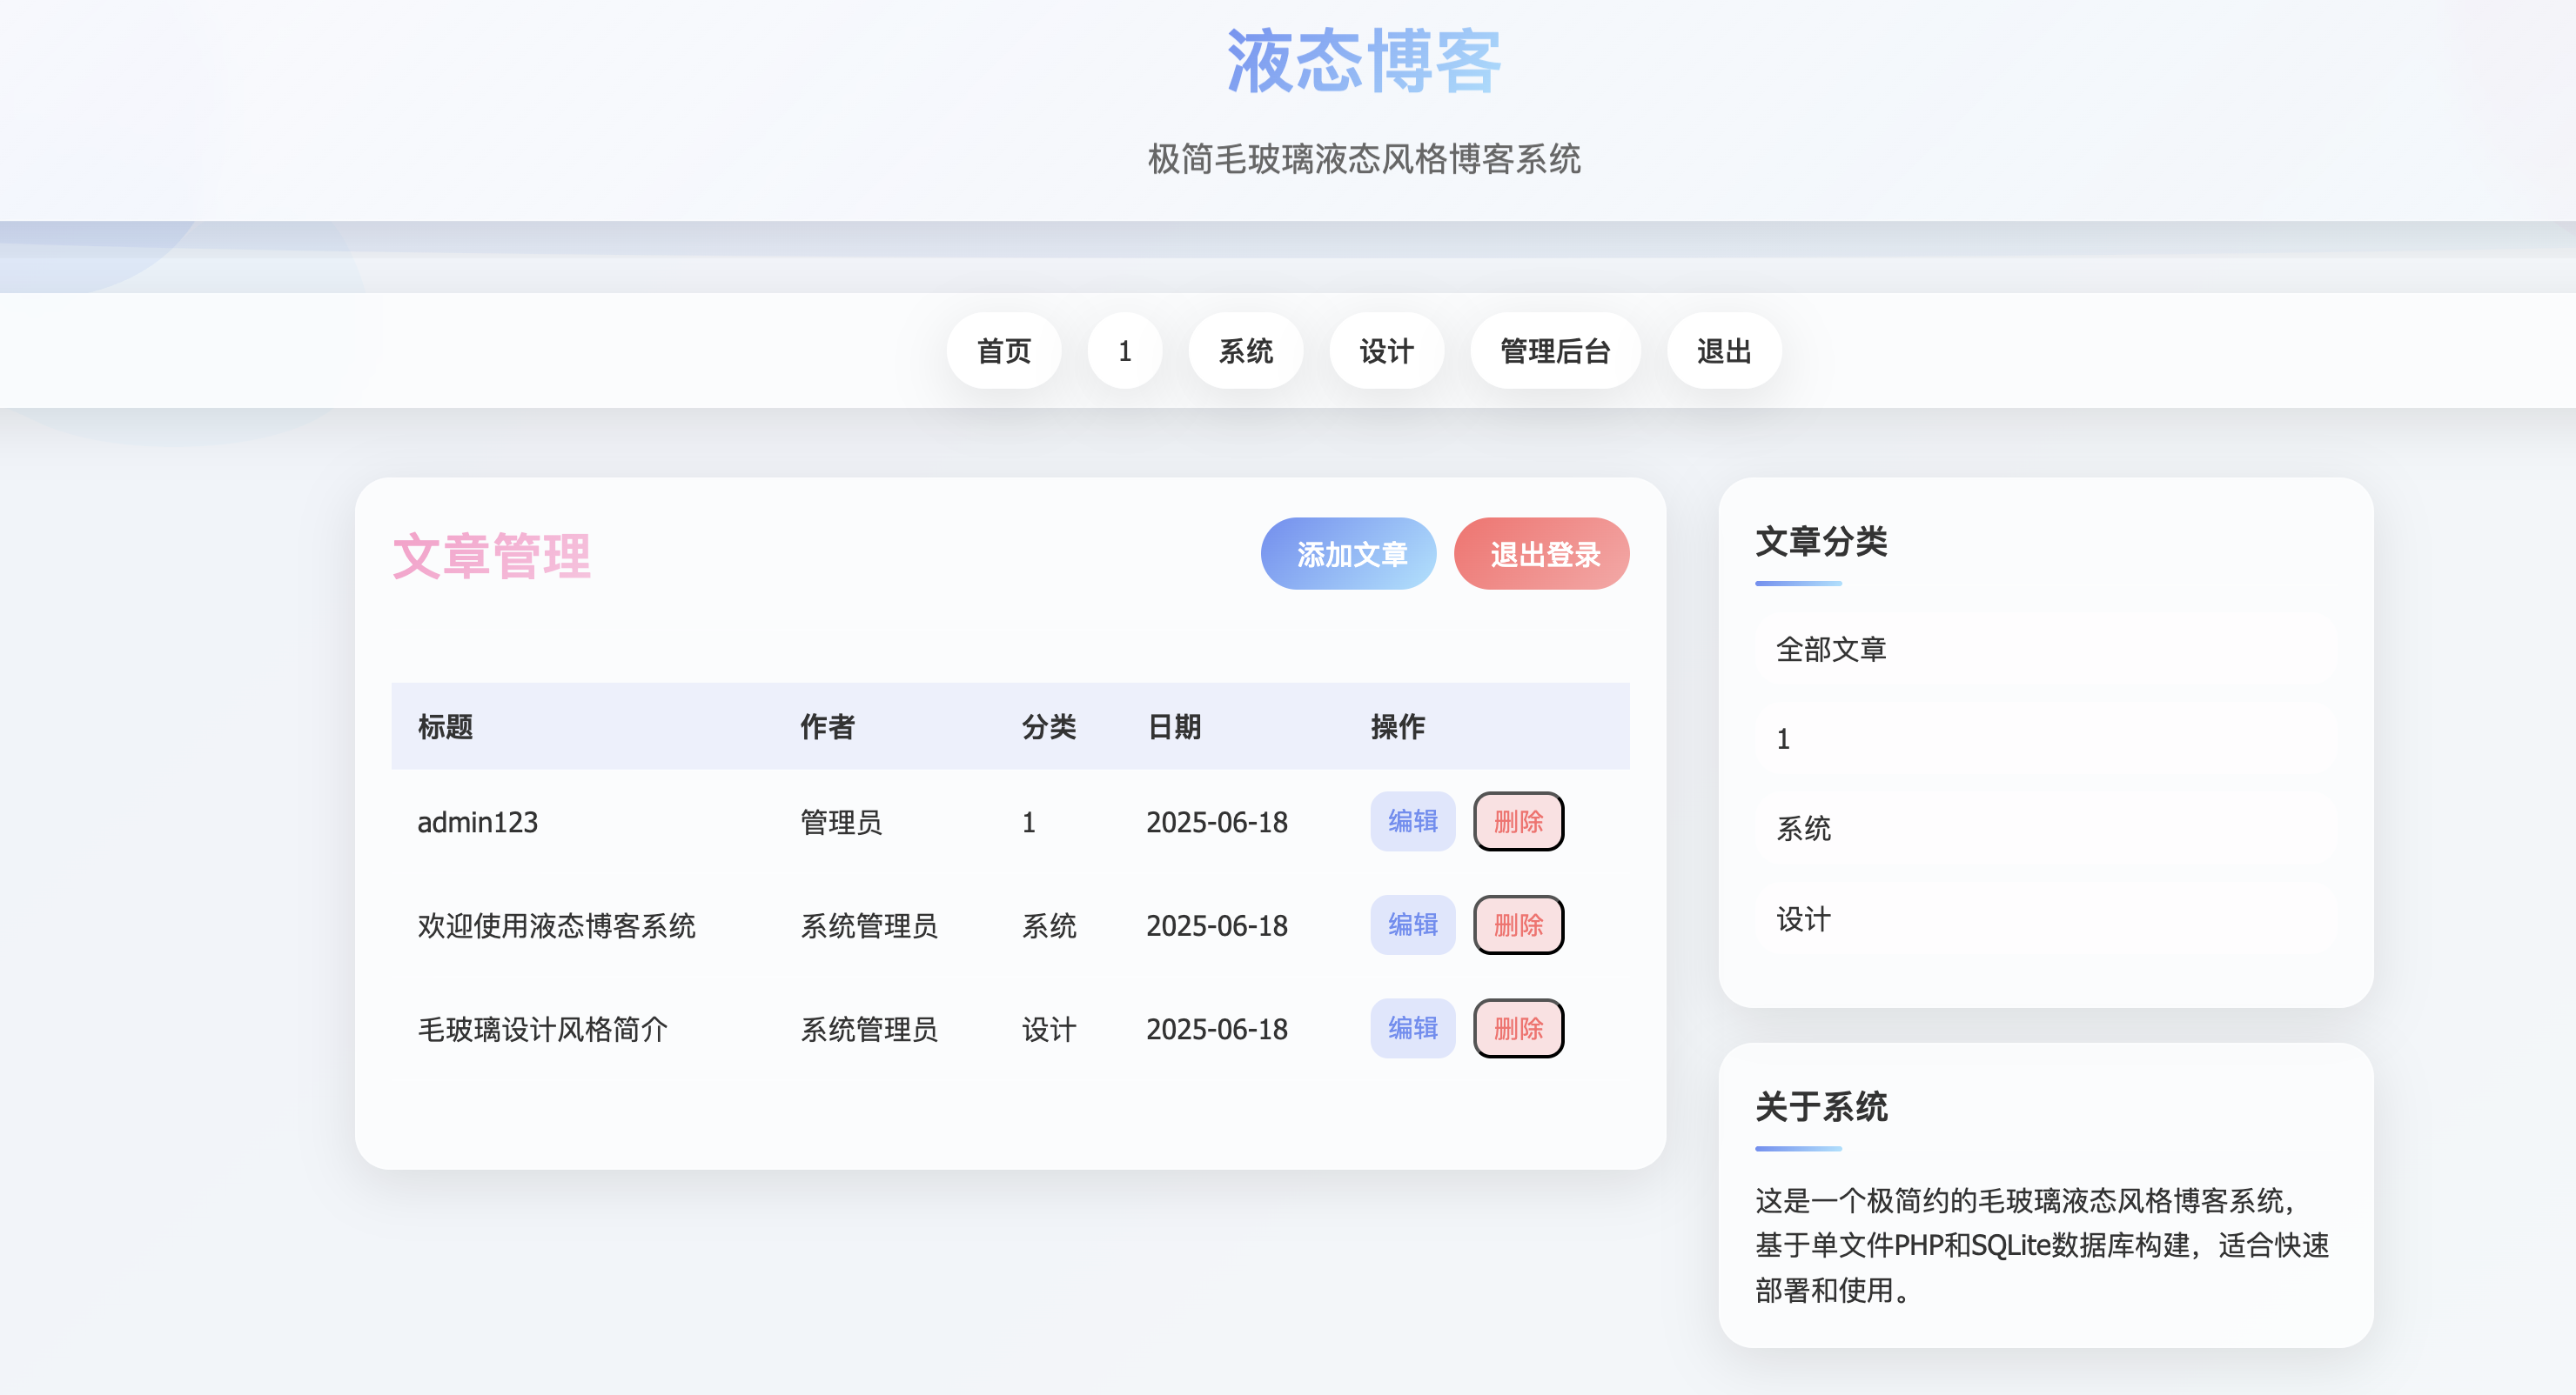Click the 退出登录 button

(x=1542, y=554)
